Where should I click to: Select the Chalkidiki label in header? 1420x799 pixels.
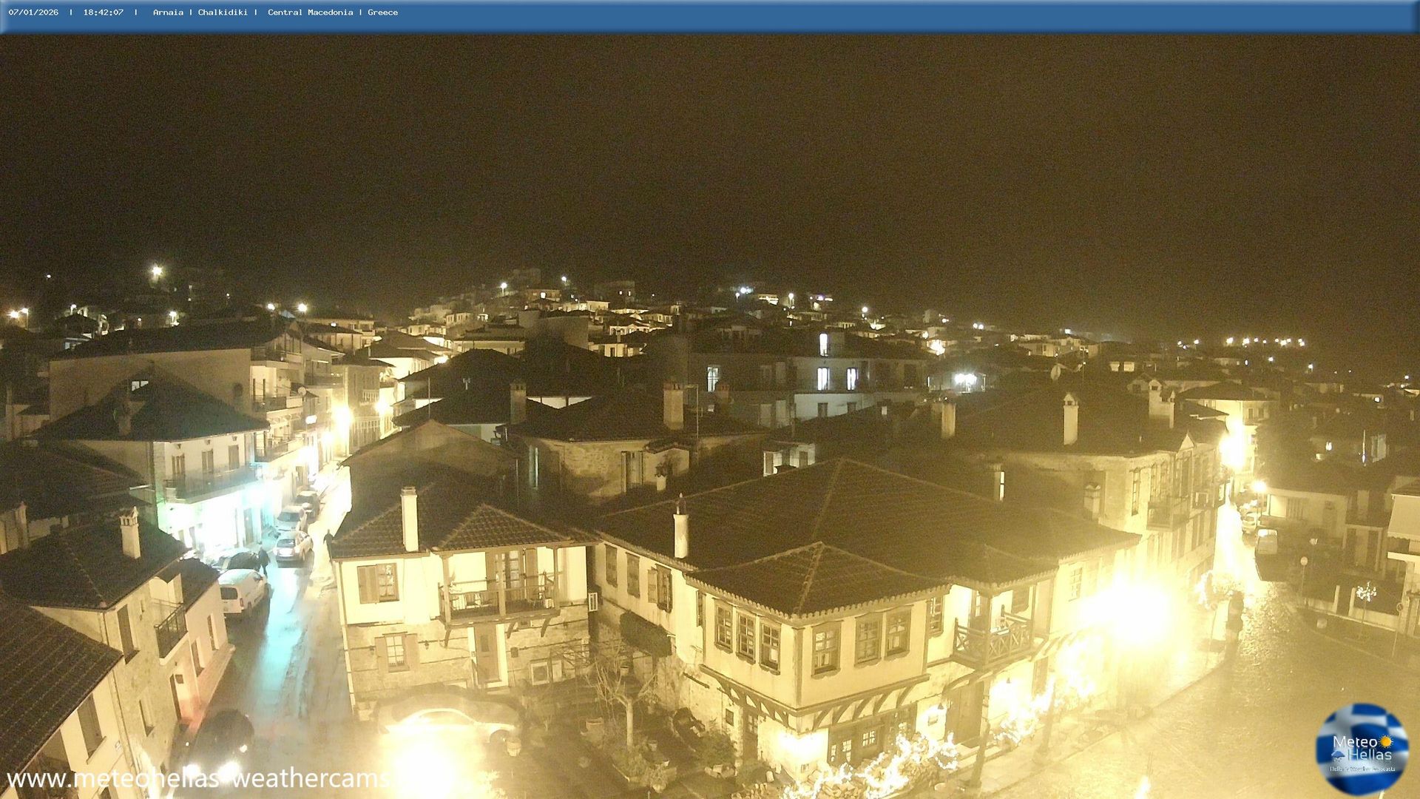click(223, 13)
